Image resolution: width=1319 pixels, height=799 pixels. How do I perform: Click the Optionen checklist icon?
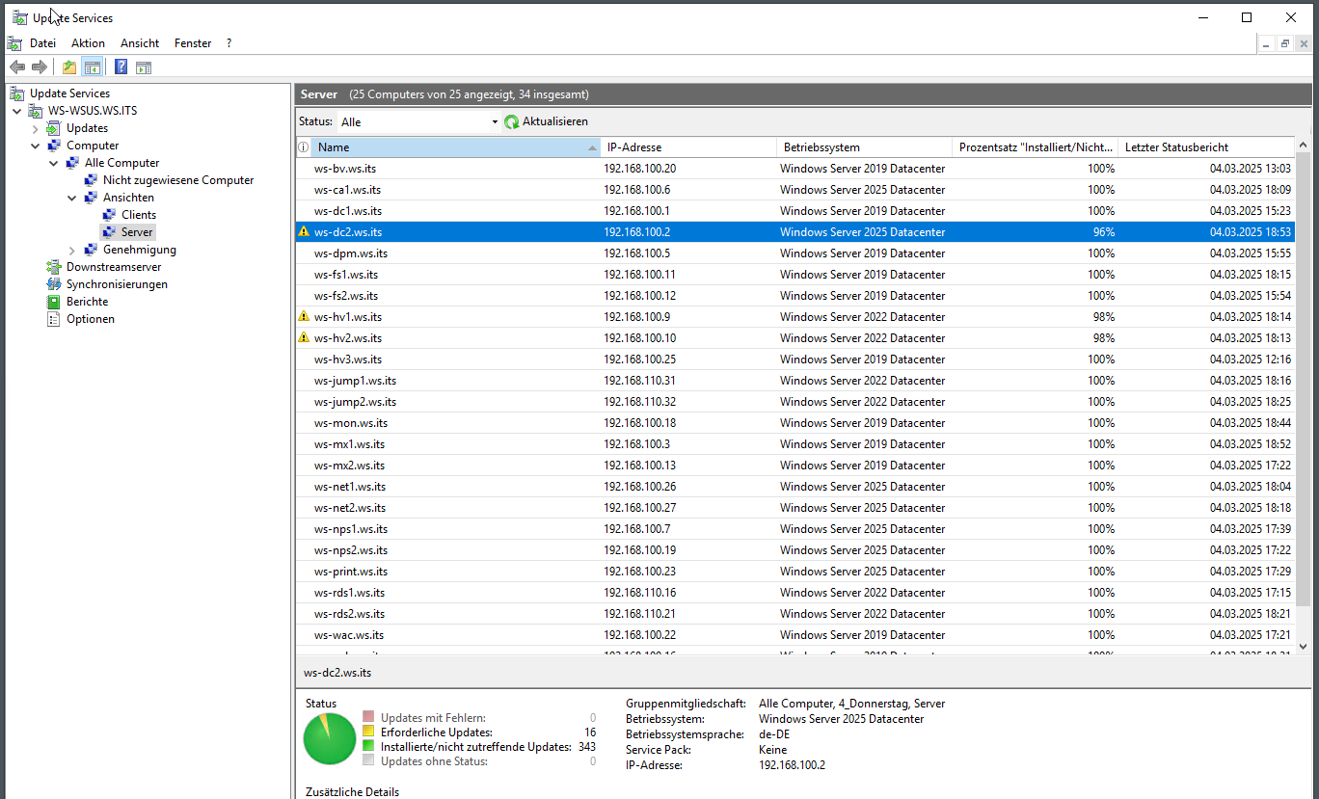[55, 319]
